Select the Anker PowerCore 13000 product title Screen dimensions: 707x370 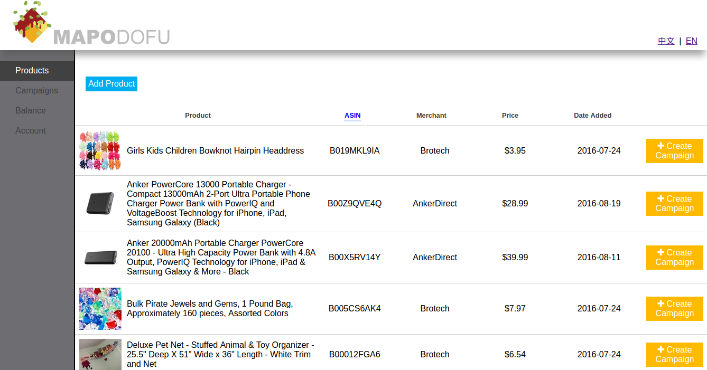click(x=219, y=204)
